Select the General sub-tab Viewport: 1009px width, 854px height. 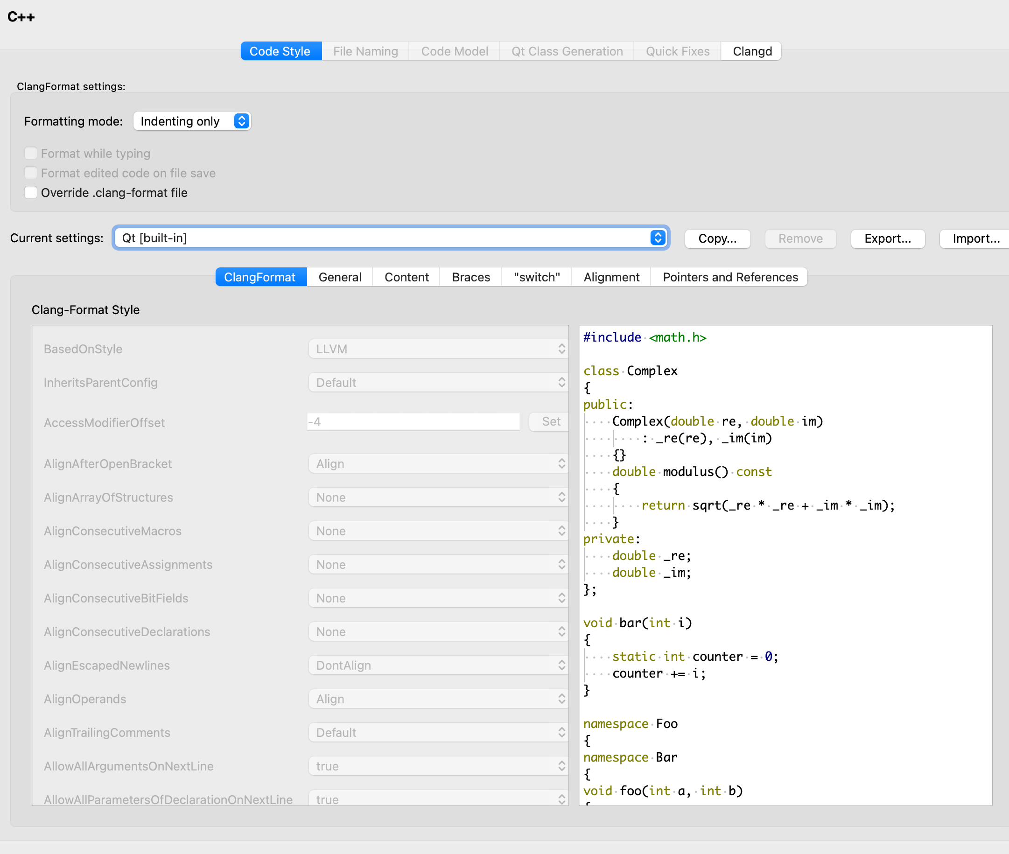[x=340, y=277]
